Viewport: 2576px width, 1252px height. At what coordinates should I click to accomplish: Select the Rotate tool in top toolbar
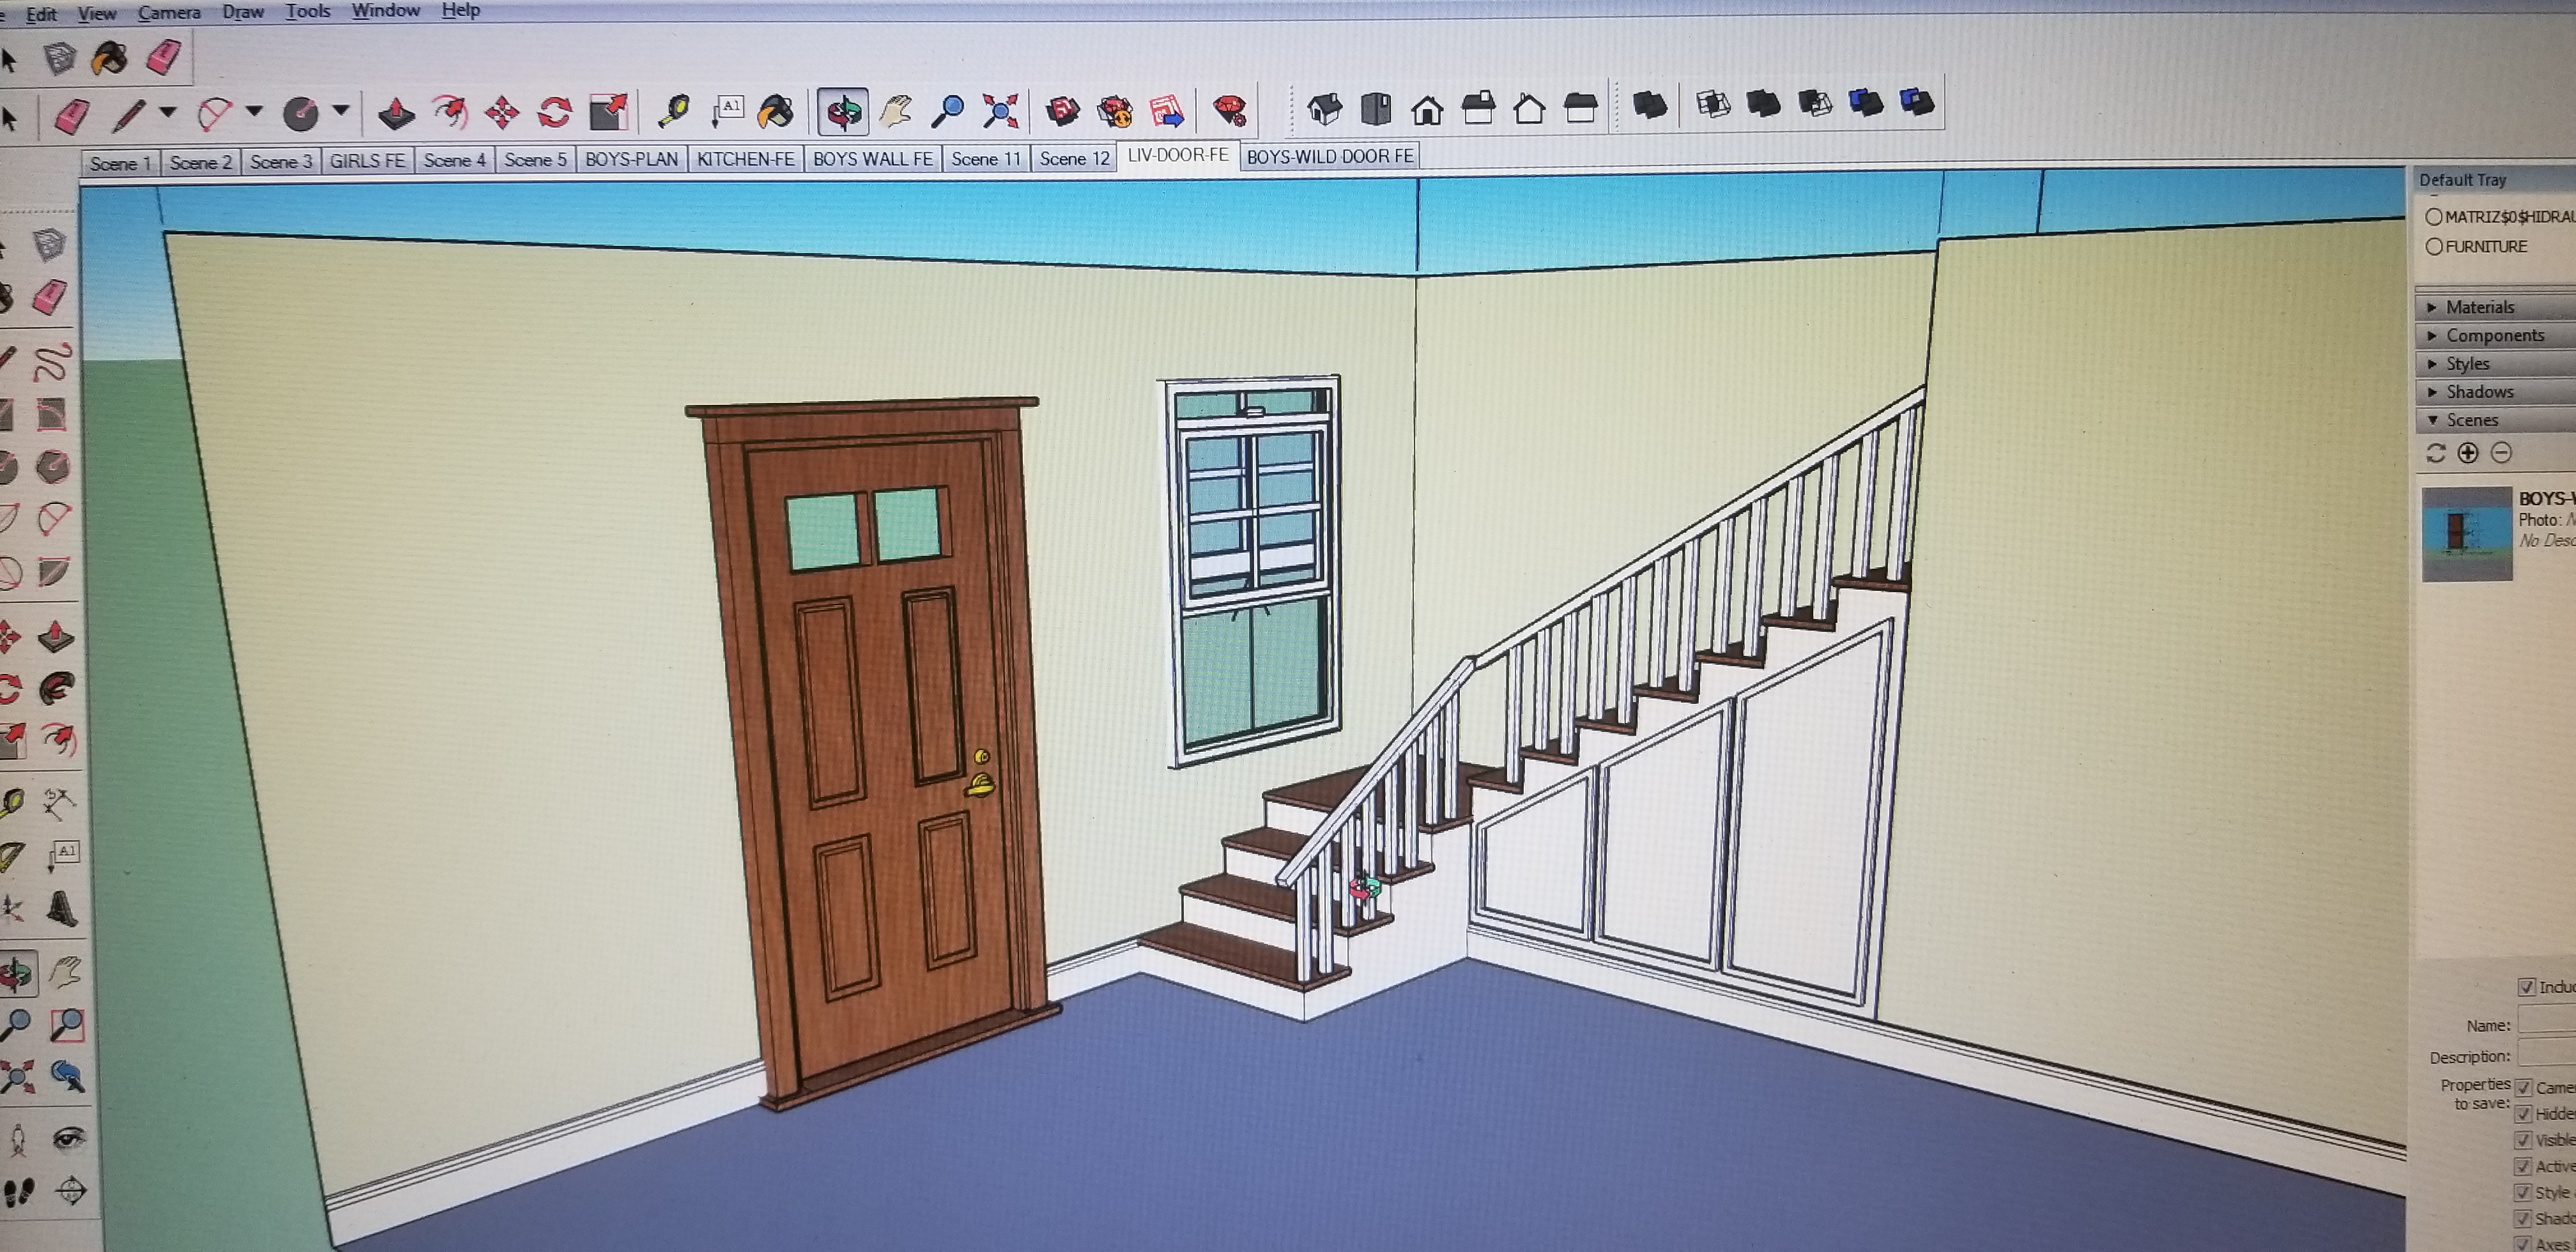pyautogui.click(x=554, y=111)
